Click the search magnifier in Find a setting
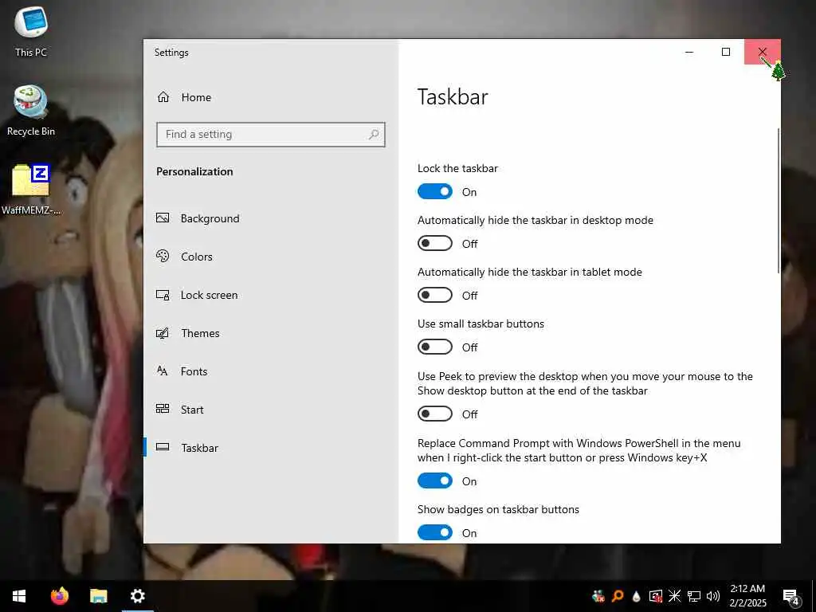 click(373, 134)
